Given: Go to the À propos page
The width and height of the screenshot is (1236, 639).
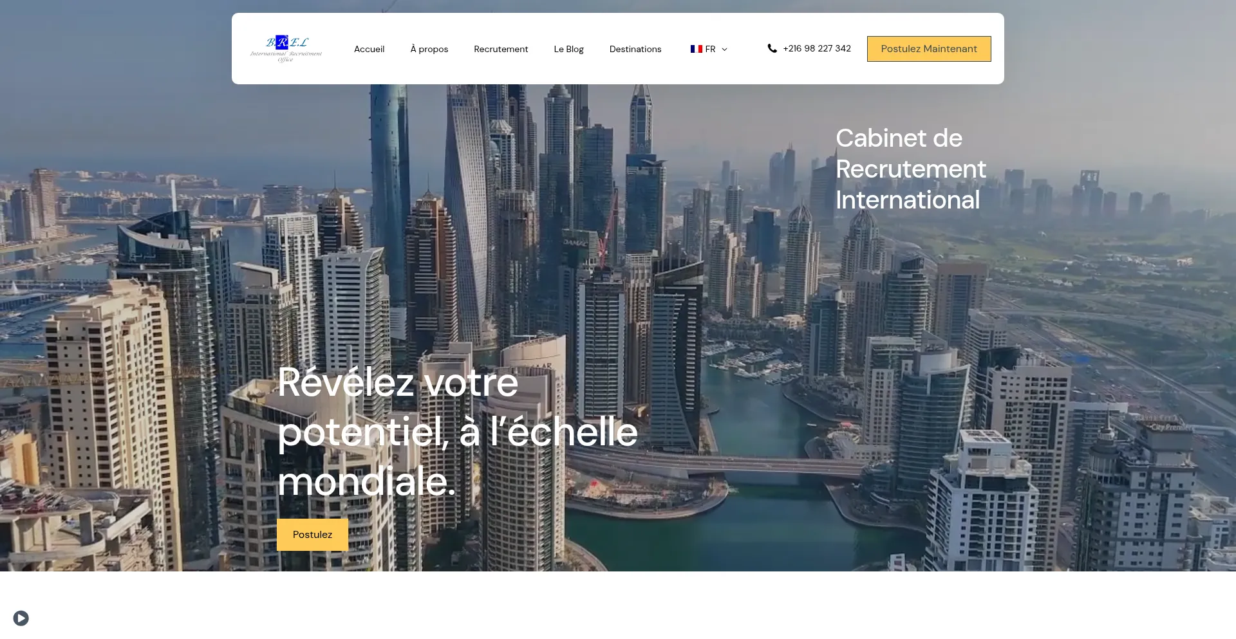Looking at the screenshot, I should (429, 49).
